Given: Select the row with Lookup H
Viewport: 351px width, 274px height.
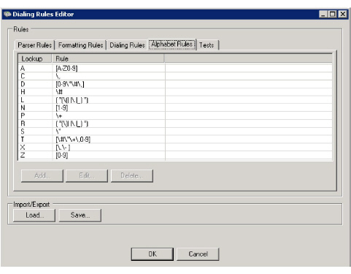Looking at the screenshot, I should click(175, 92).
